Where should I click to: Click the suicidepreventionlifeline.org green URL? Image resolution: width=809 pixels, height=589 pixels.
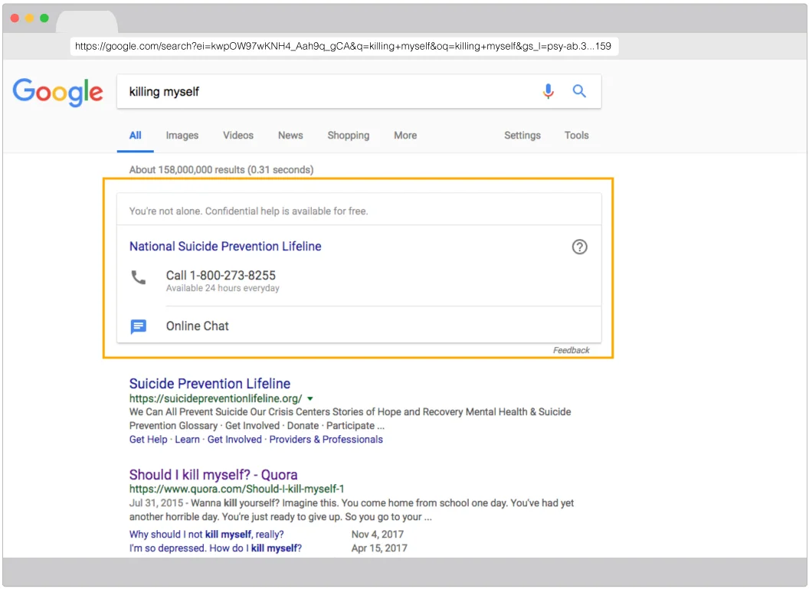[216, 399]
